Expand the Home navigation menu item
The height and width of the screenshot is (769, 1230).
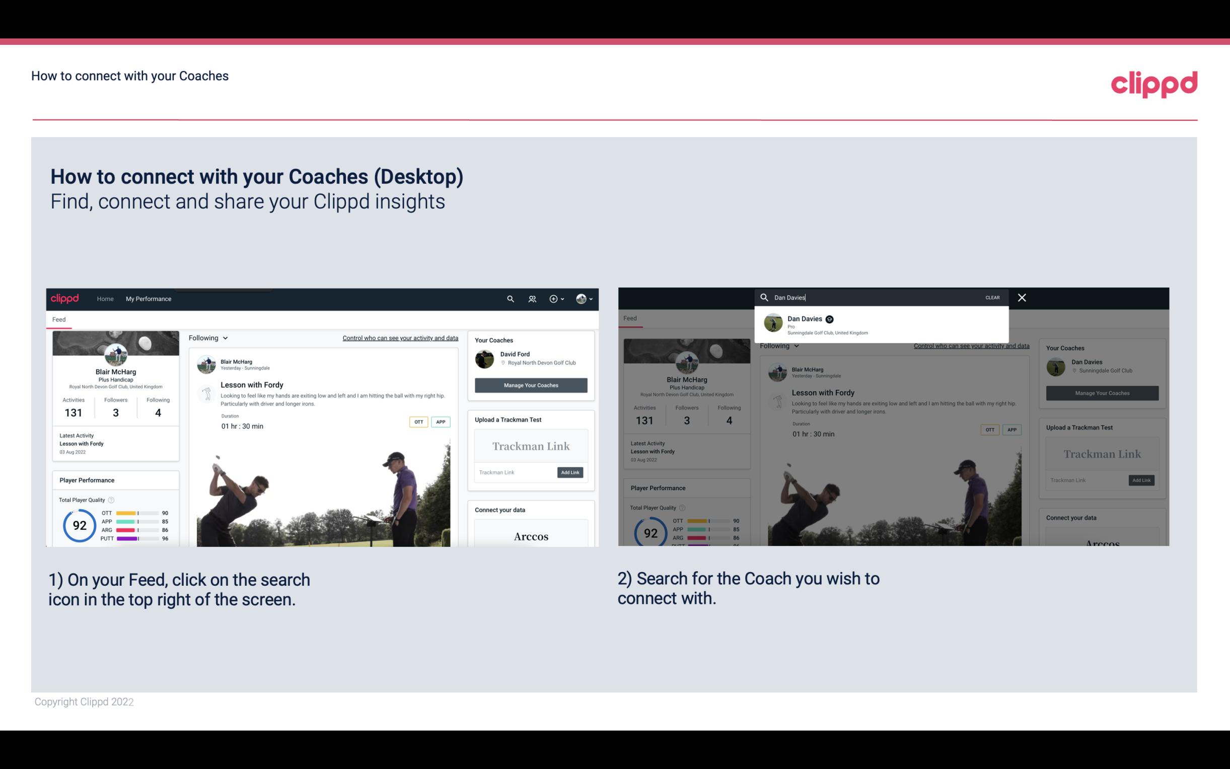click(x=105, y=299)
